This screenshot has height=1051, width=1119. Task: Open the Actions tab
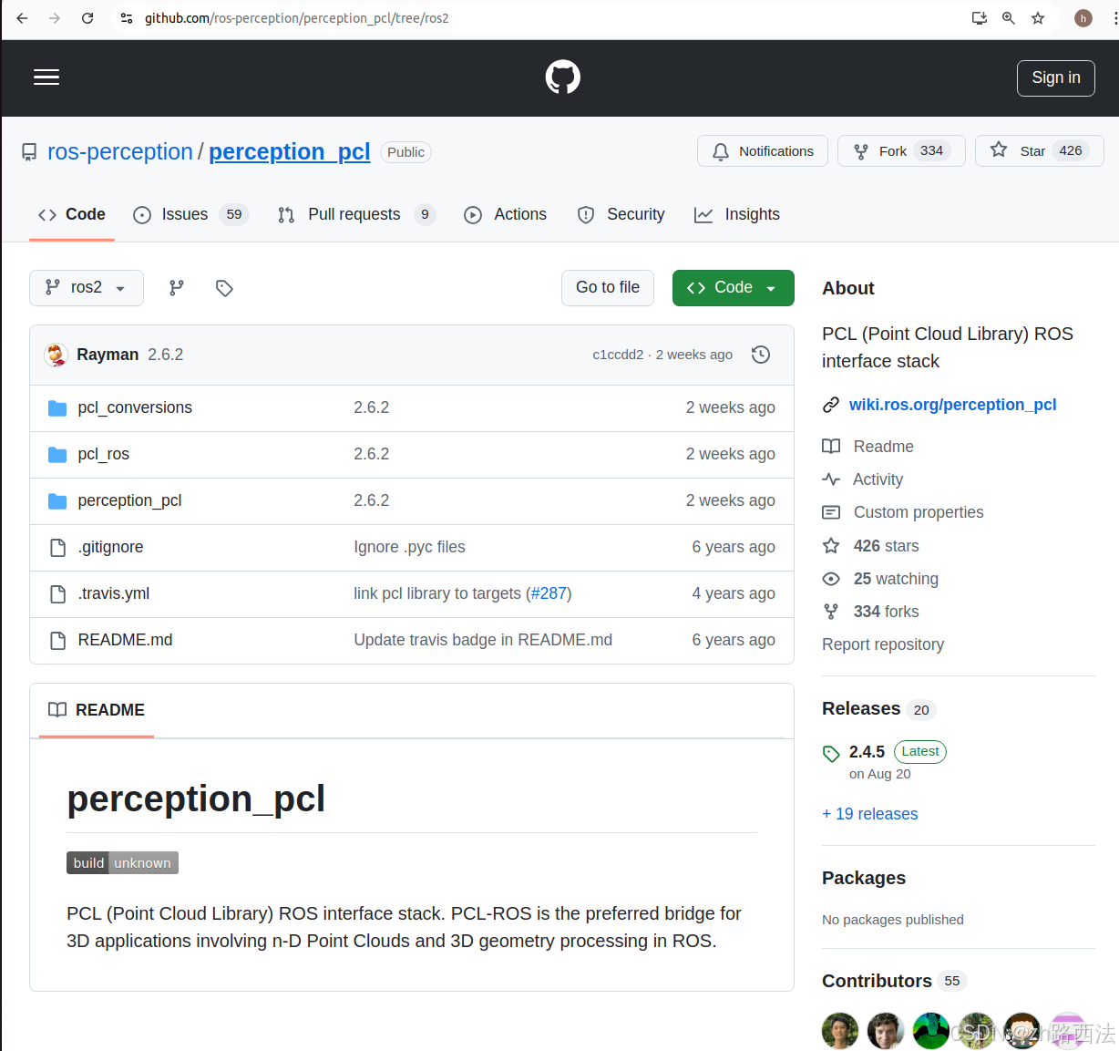point(506,215)
